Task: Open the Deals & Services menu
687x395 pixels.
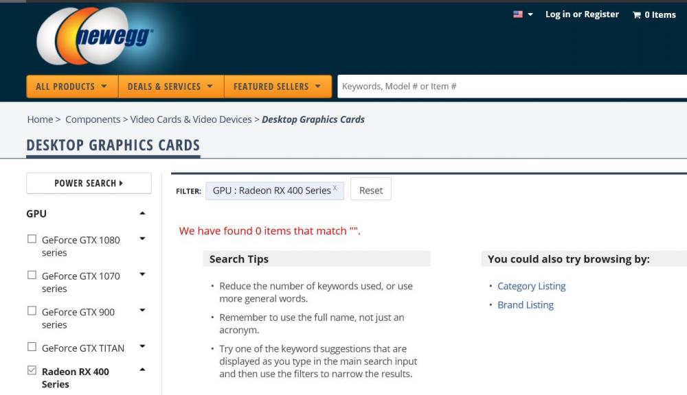Action: [170, 86]
